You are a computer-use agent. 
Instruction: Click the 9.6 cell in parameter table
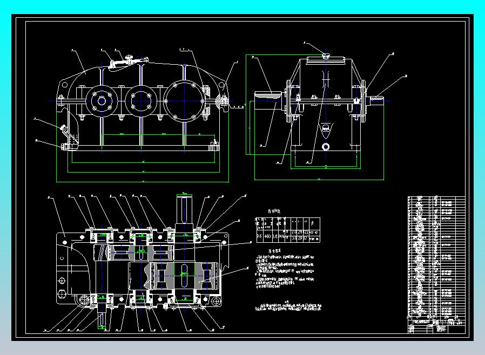[x=259, y=236]
